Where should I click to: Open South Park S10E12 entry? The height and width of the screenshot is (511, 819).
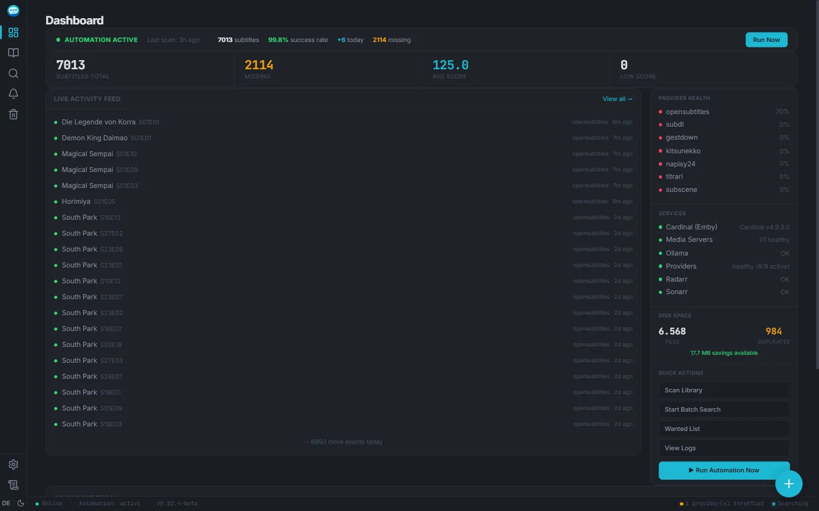click(344, 281)
